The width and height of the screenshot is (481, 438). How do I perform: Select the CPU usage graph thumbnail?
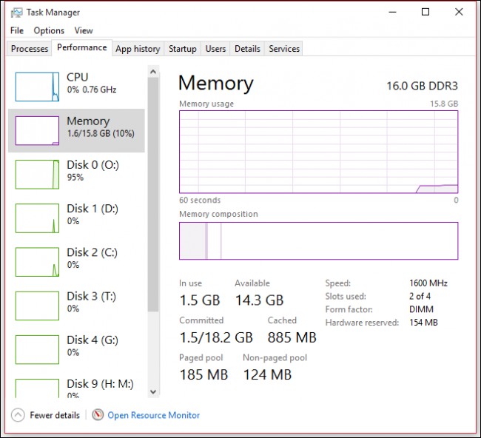click(x=37, y=87)
